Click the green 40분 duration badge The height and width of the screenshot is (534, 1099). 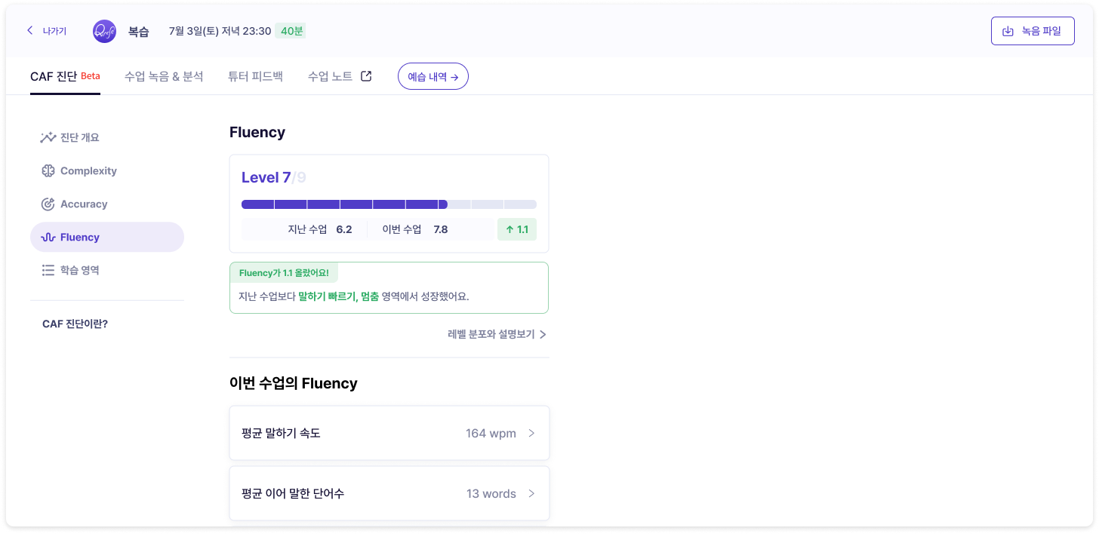291,31
